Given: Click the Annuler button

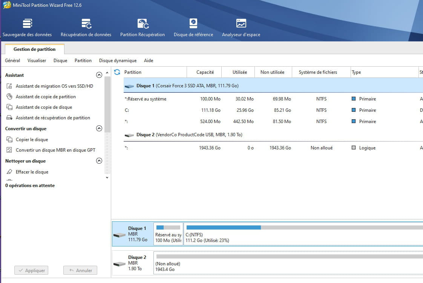Looking at the screenshot, I should (80, 270).
